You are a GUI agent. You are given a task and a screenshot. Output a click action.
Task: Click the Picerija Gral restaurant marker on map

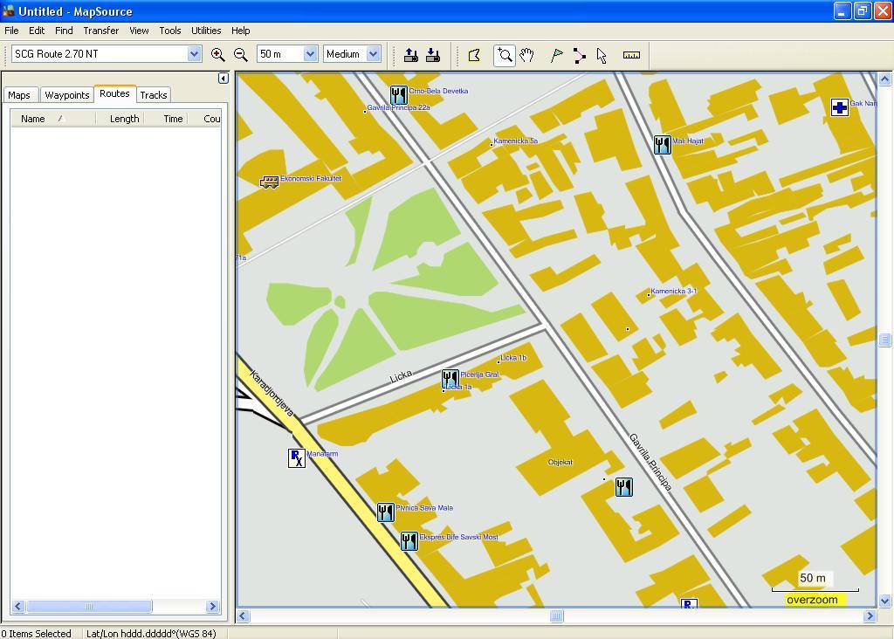(450, 378)
